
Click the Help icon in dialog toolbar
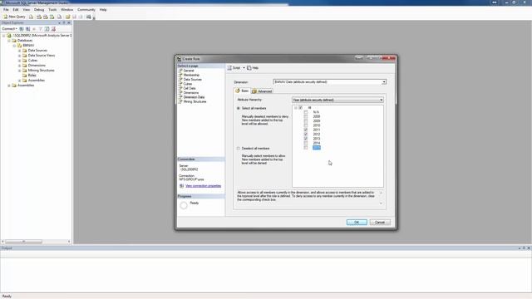[249, 68]
